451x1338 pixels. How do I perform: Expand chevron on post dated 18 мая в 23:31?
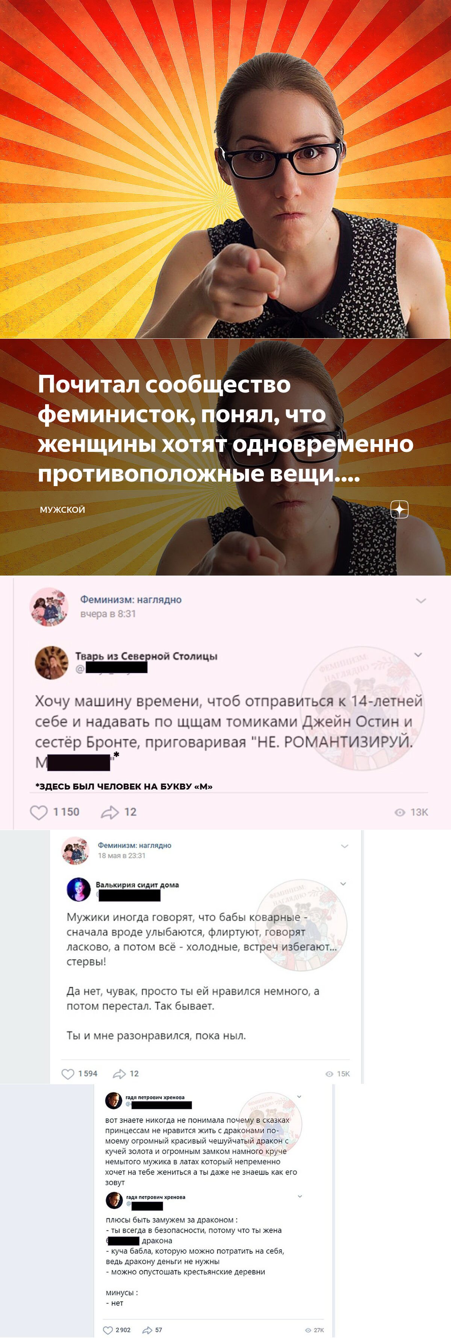coord(345,846)
